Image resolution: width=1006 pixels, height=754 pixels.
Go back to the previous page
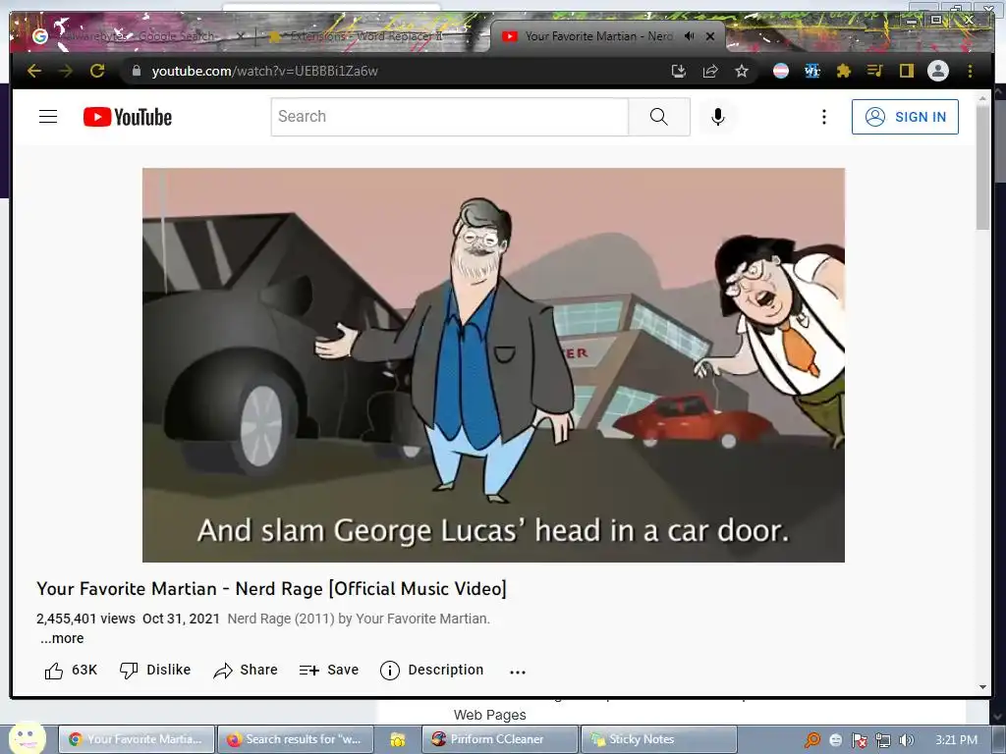tap(34, 71)
